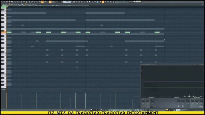Select the highlighted mode button in plugin window

(151, 107)
